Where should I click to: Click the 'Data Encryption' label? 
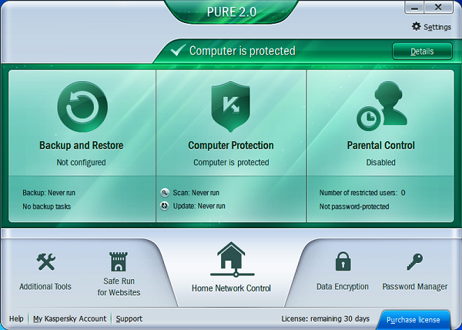coord(343,287)
